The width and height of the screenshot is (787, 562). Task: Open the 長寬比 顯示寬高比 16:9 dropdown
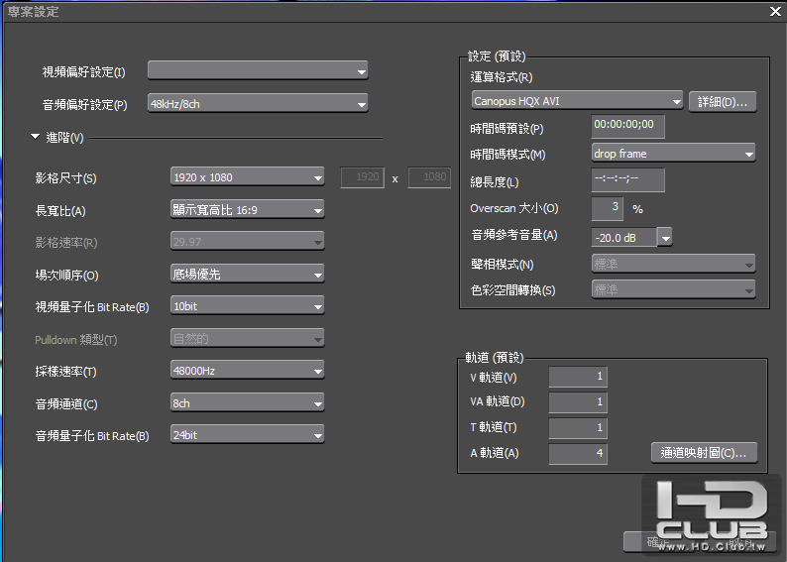pyautogui.click(x=247, y=209)
